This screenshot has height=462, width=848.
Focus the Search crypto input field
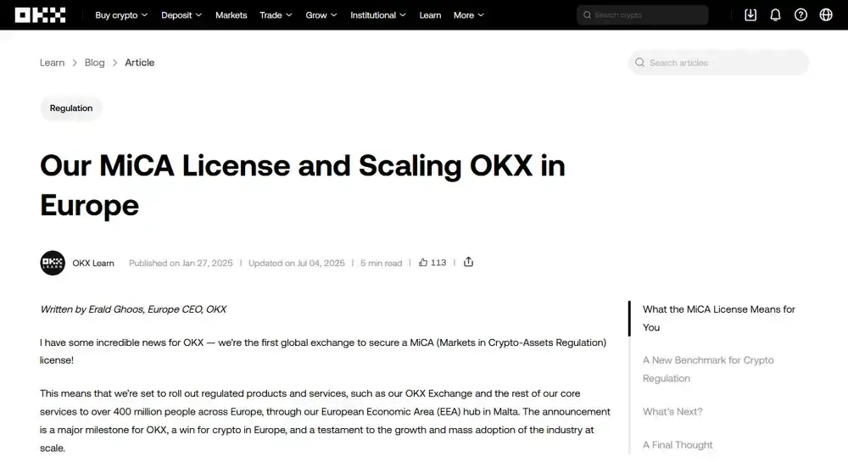pyautogui.click(x=643, y=15)
